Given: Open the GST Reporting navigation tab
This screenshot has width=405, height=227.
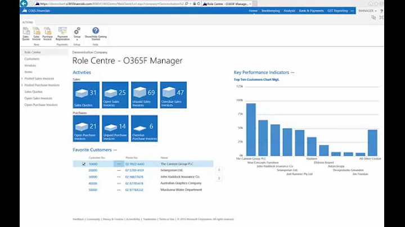Looking at the screenshot, I should [337, 11].
